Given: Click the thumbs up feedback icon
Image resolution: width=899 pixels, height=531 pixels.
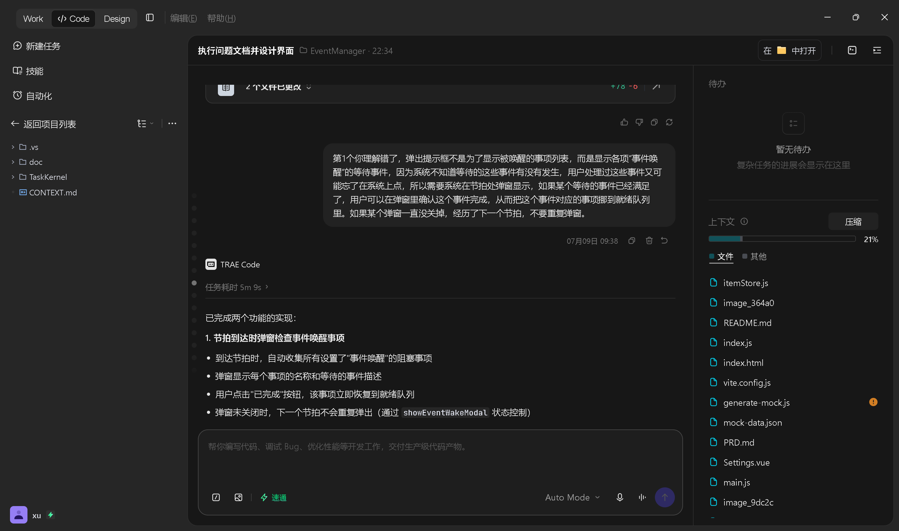Looking at the screenshot, I should point(624,122).
